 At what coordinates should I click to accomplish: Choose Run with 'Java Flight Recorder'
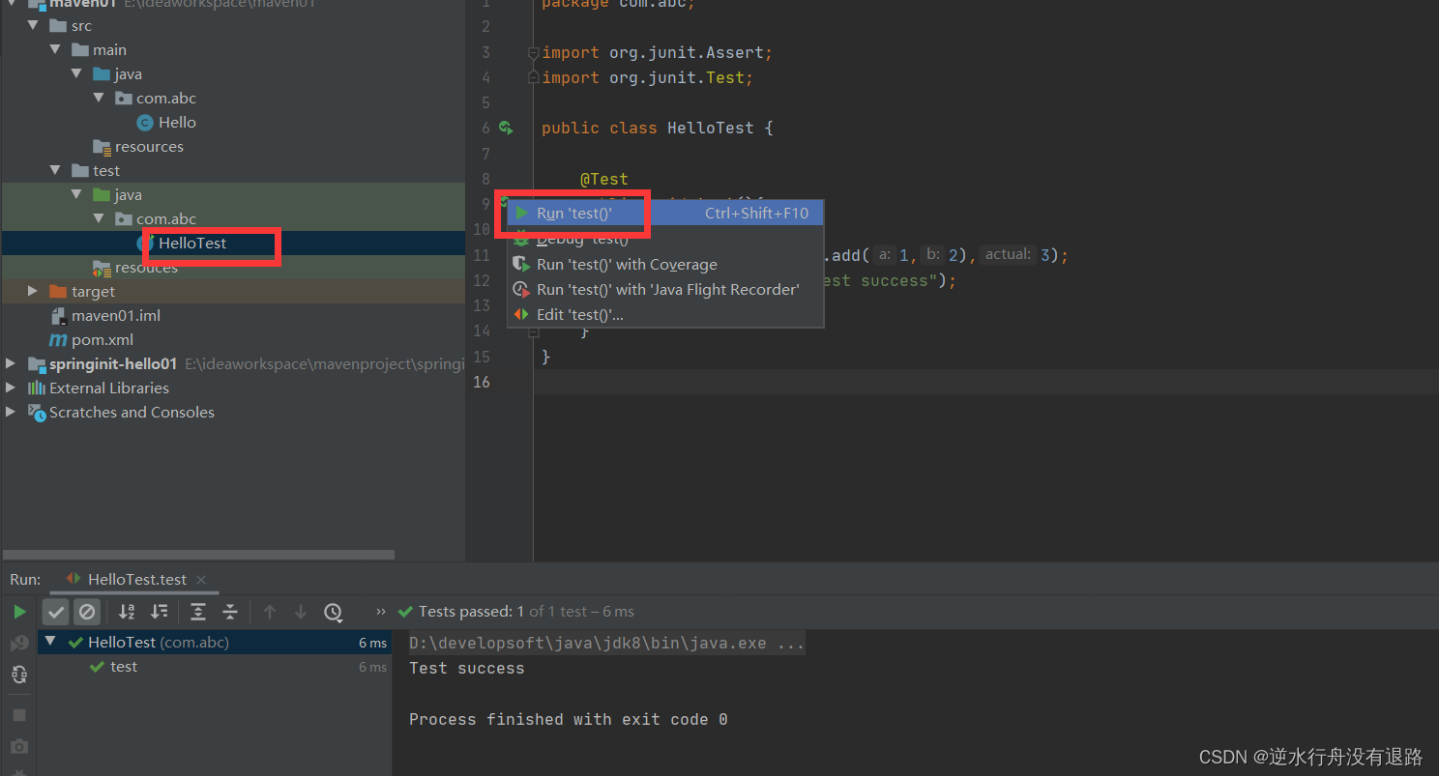(665, 289)
